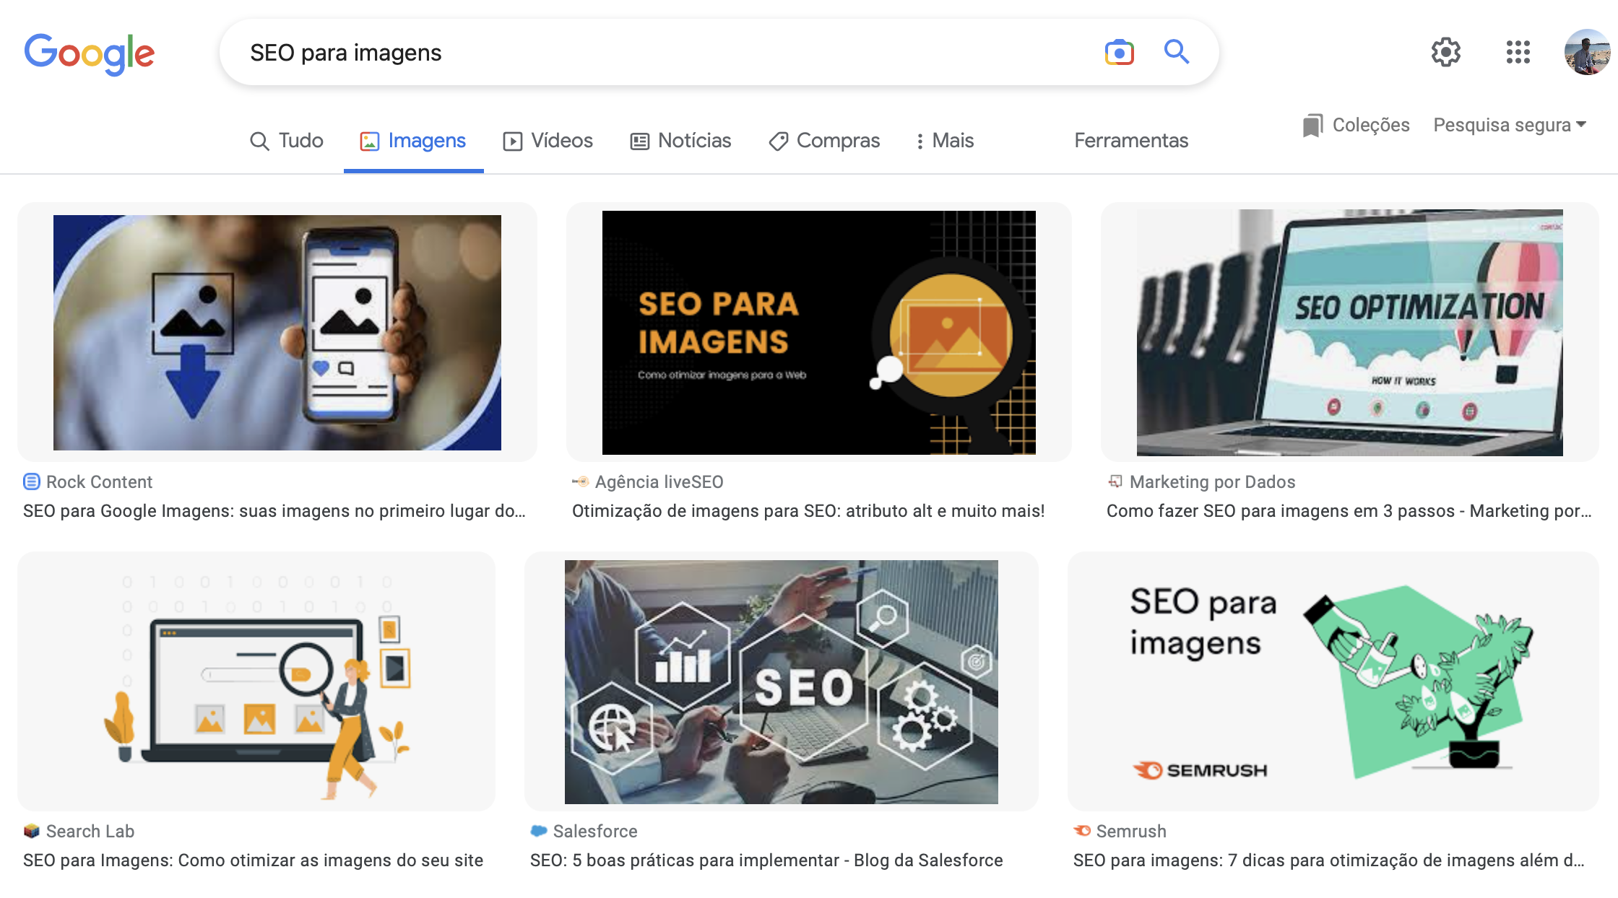Switch to Vídeos tab

[x=548, y=141]
